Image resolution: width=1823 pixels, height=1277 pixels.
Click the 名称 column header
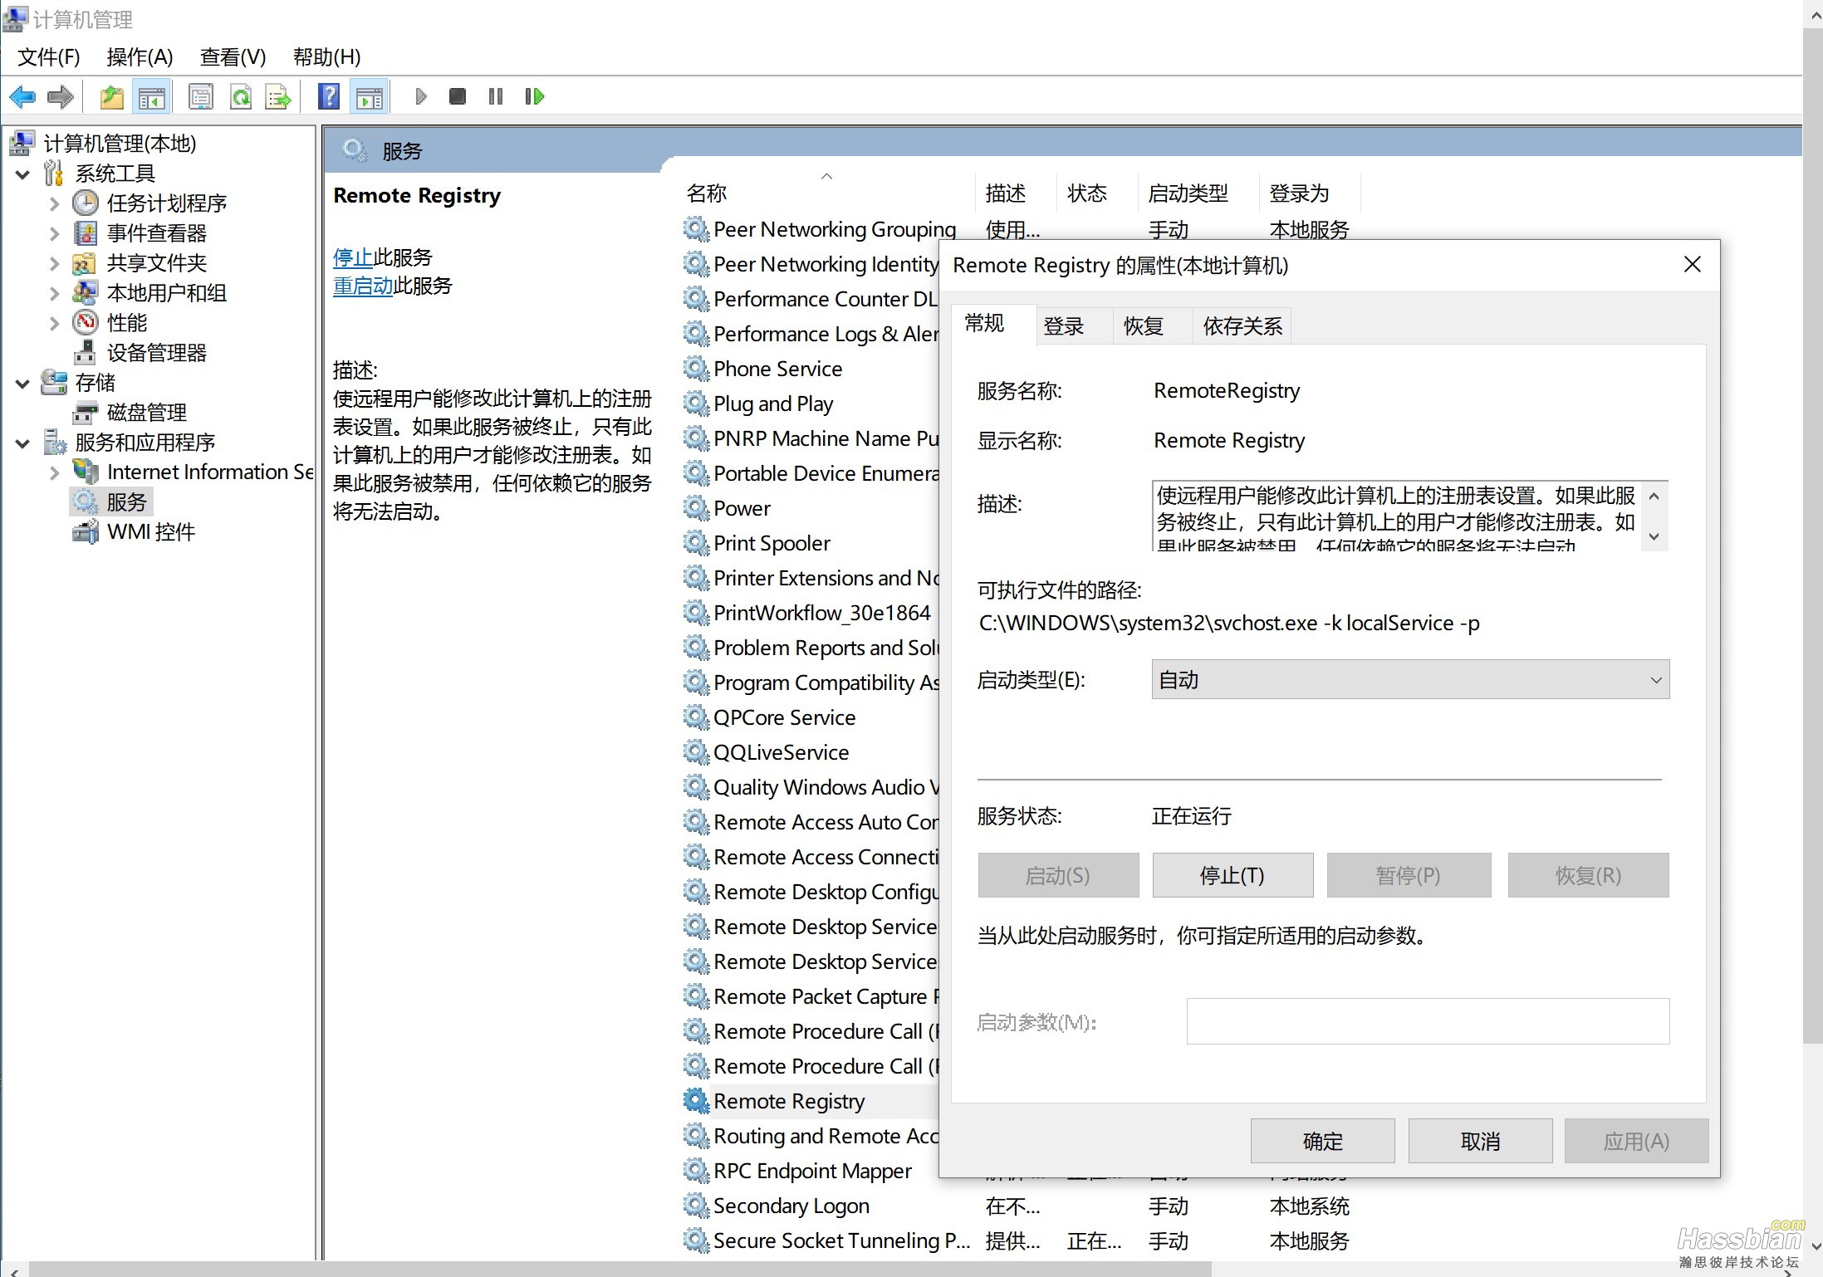pyautogui.click(x=827, y=193)
